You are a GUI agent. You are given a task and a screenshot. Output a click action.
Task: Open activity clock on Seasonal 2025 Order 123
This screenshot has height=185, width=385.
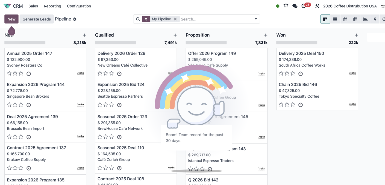pos(119,137)
